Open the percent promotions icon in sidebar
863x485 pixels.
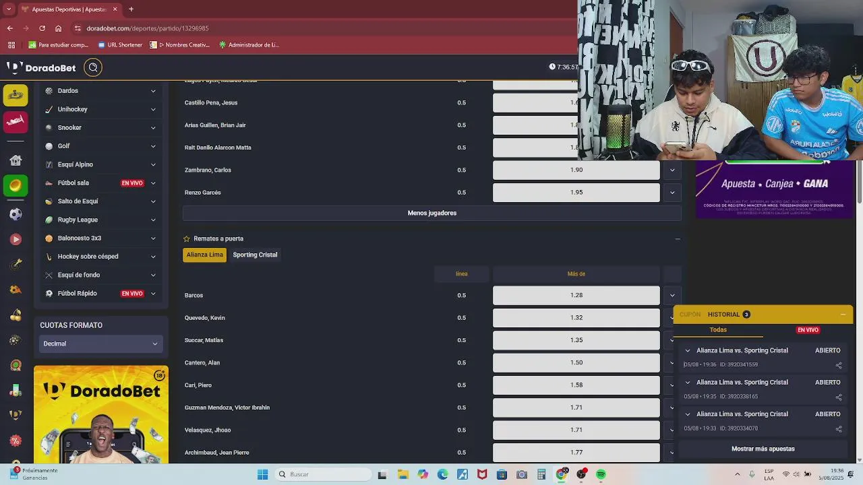16,441
